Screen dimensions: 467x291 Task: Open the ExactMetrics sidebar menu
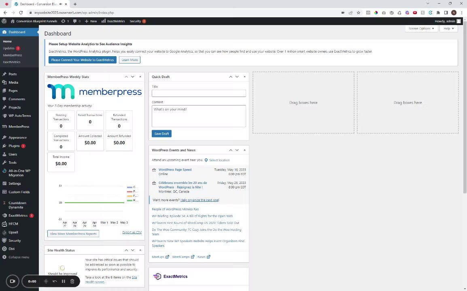click(x=18, y=215)
